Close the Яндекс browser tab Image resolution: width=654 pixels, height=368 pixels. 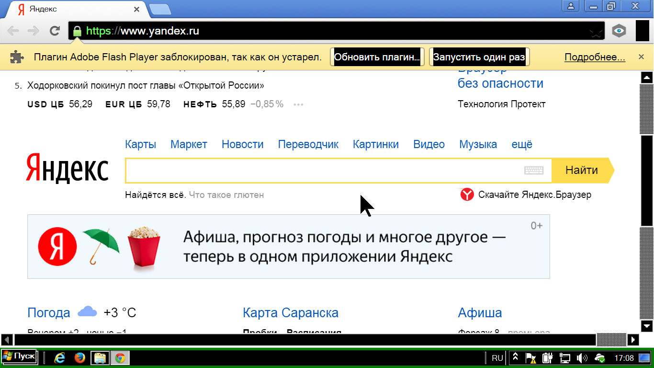point(136,9)
